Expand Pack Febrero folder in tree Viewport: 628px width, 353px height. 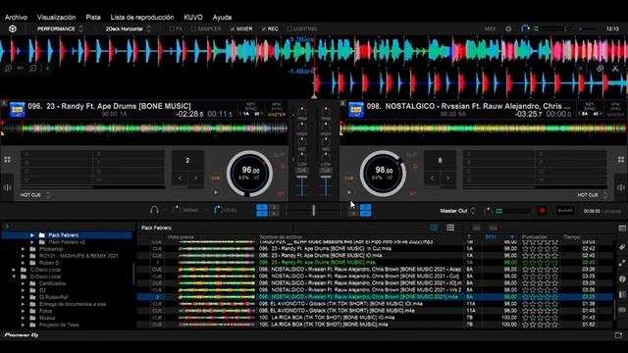(32, 235)
